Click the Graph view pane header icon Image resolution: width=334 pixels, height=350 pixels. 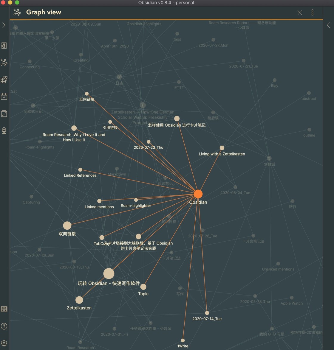17,12
